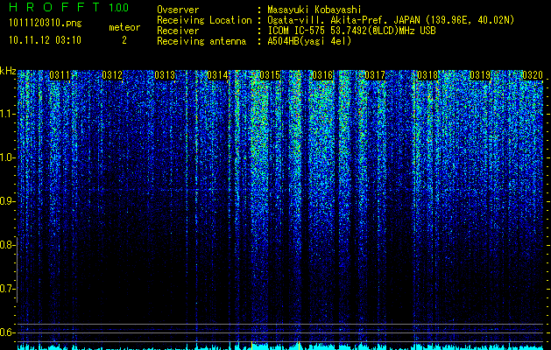Click the 0317 time marker

pyautogui.click(x=375, y=75)
